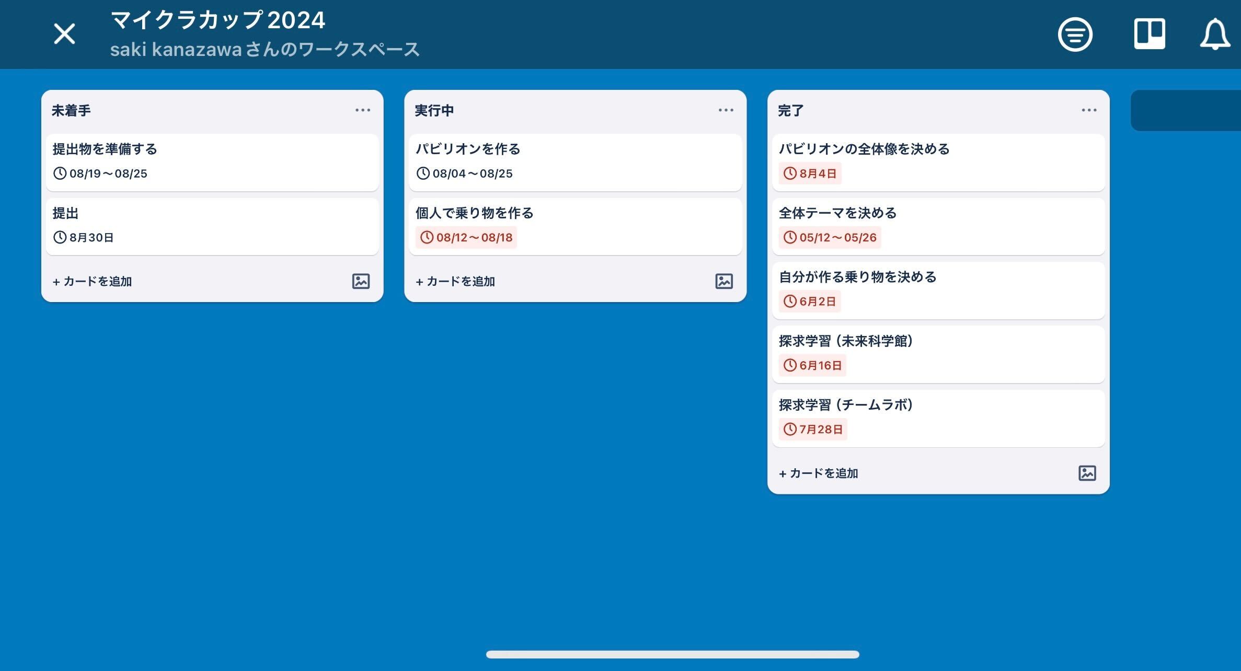Screen dimensions: 1241x671
Task: Open the パビリオンを作る card
Action: coord(575,162)
